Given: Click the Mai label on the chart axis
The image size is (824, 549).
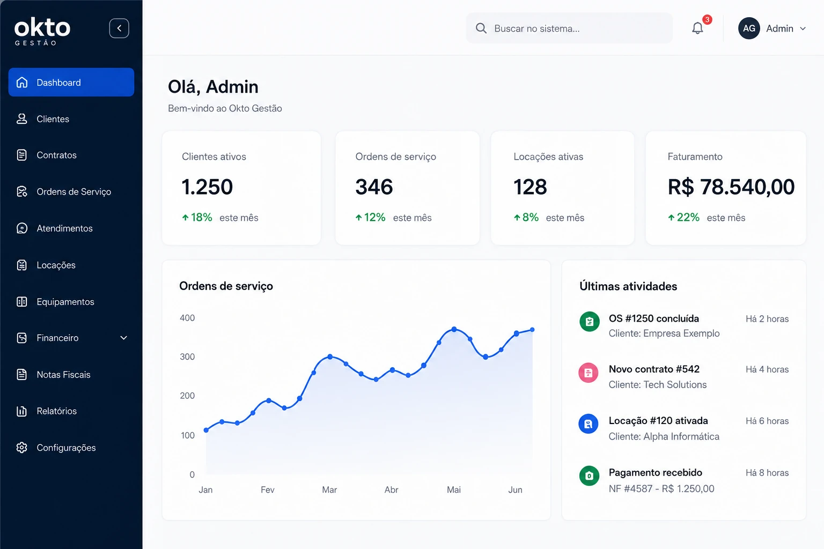Looking at the screenshot, I should [x=454, y=489].
